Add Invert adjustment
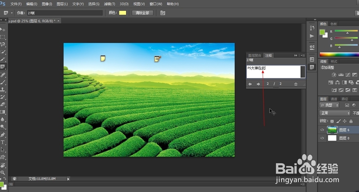The height and width of the screenshot is (192, 359). [x=334, y=90]
